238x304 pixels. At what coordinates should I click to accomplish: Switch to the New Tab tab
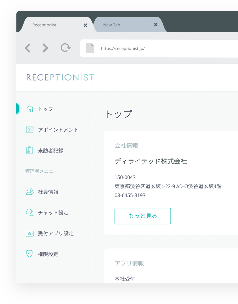click(x=112, y=25)
